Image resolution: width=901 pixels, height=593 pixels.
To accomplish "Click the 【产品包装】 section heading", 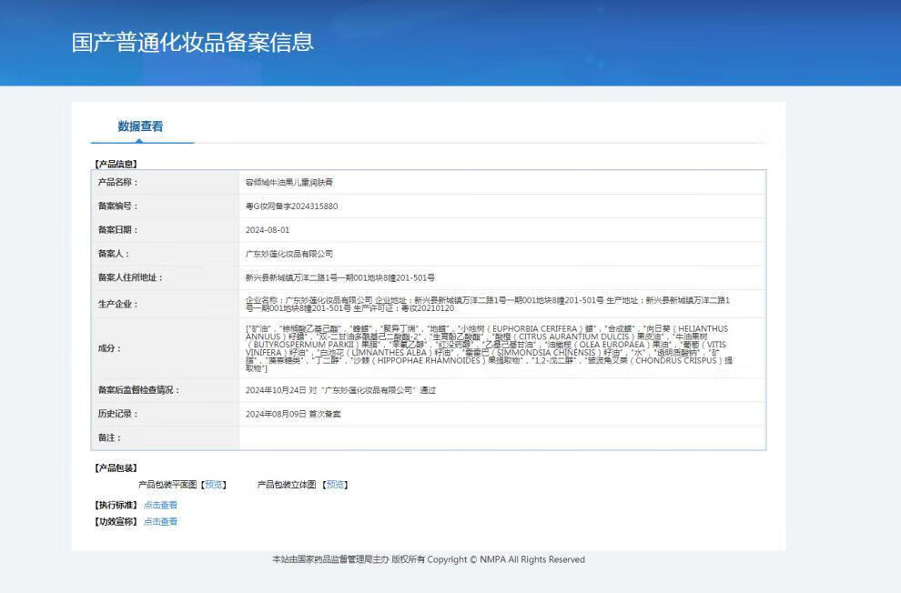I will tap(116, 467).
